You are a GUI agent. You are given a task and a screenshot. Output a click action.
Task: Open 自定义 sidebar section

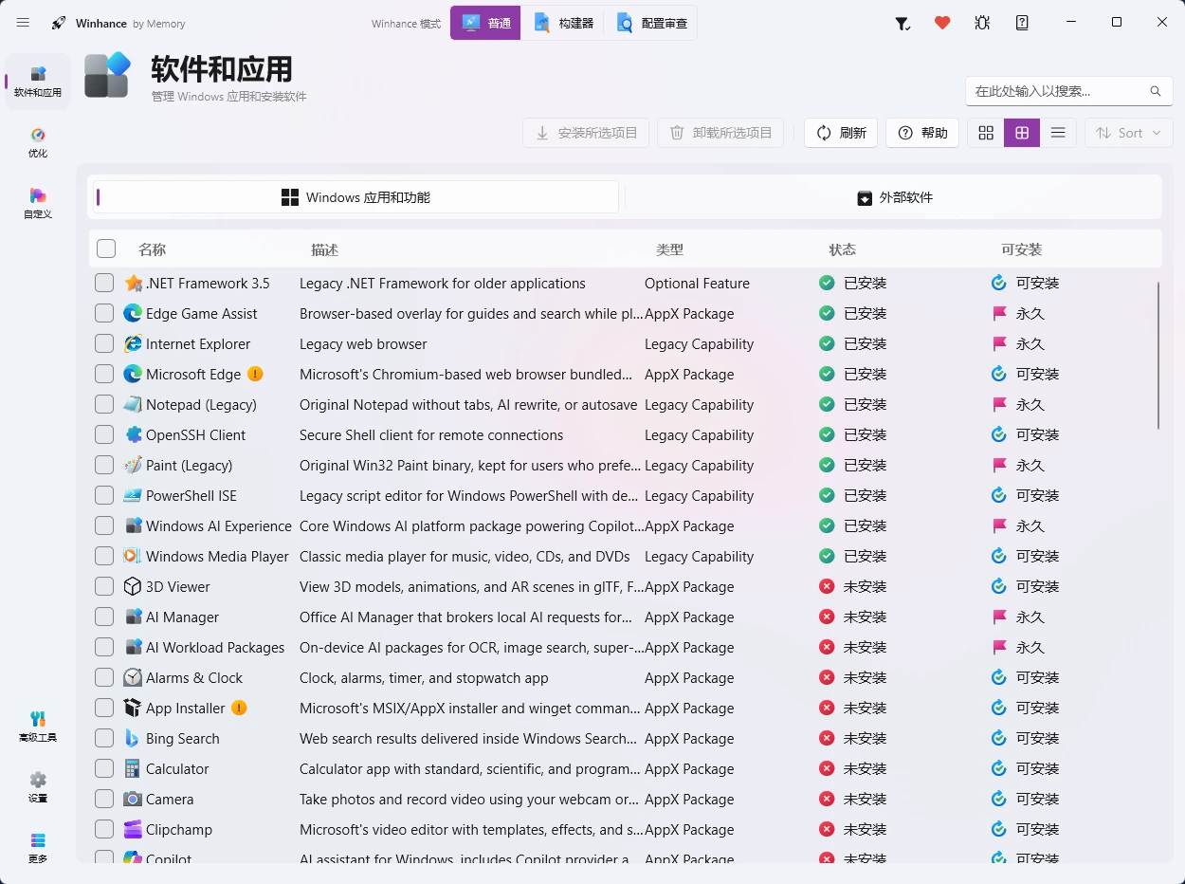point(38,203)
